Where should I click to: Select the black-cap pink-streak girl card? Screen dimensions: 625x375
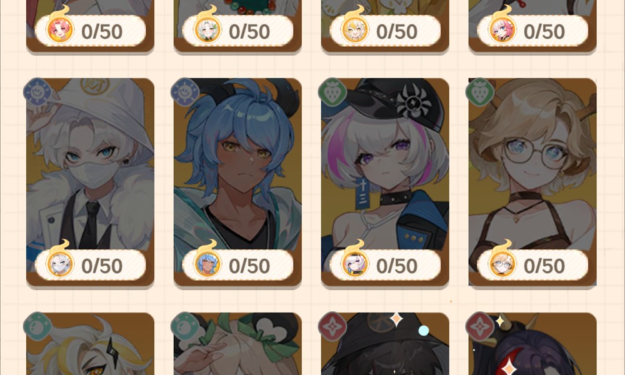[385, 182]
